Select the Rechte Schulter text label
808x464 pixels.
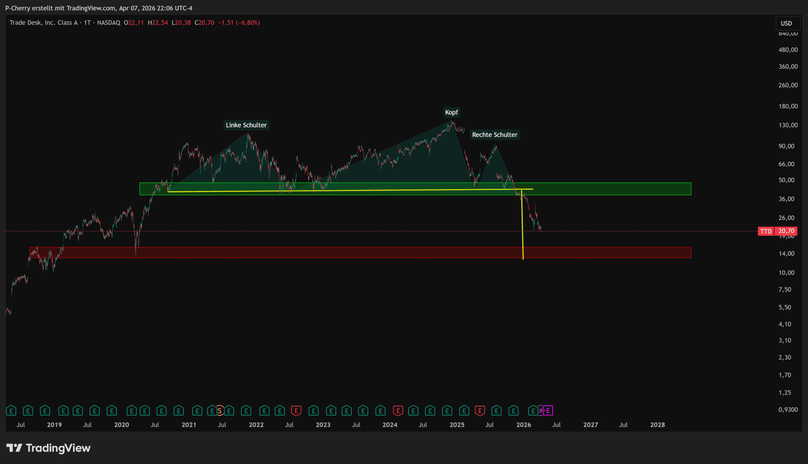tap(495, 135)
